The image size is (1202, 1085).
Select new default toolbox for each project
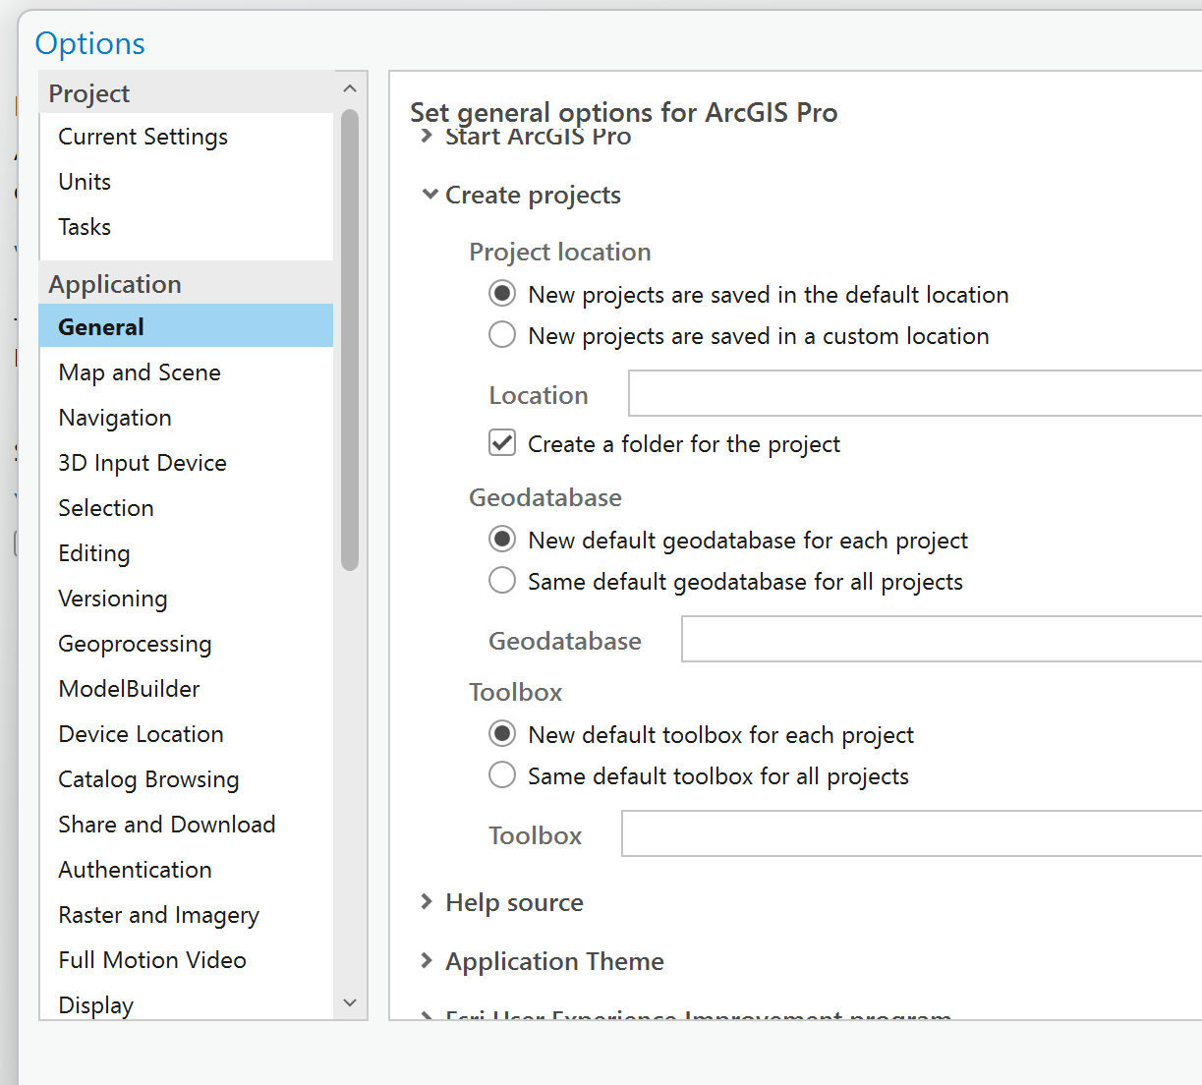(x=502, y=734)
